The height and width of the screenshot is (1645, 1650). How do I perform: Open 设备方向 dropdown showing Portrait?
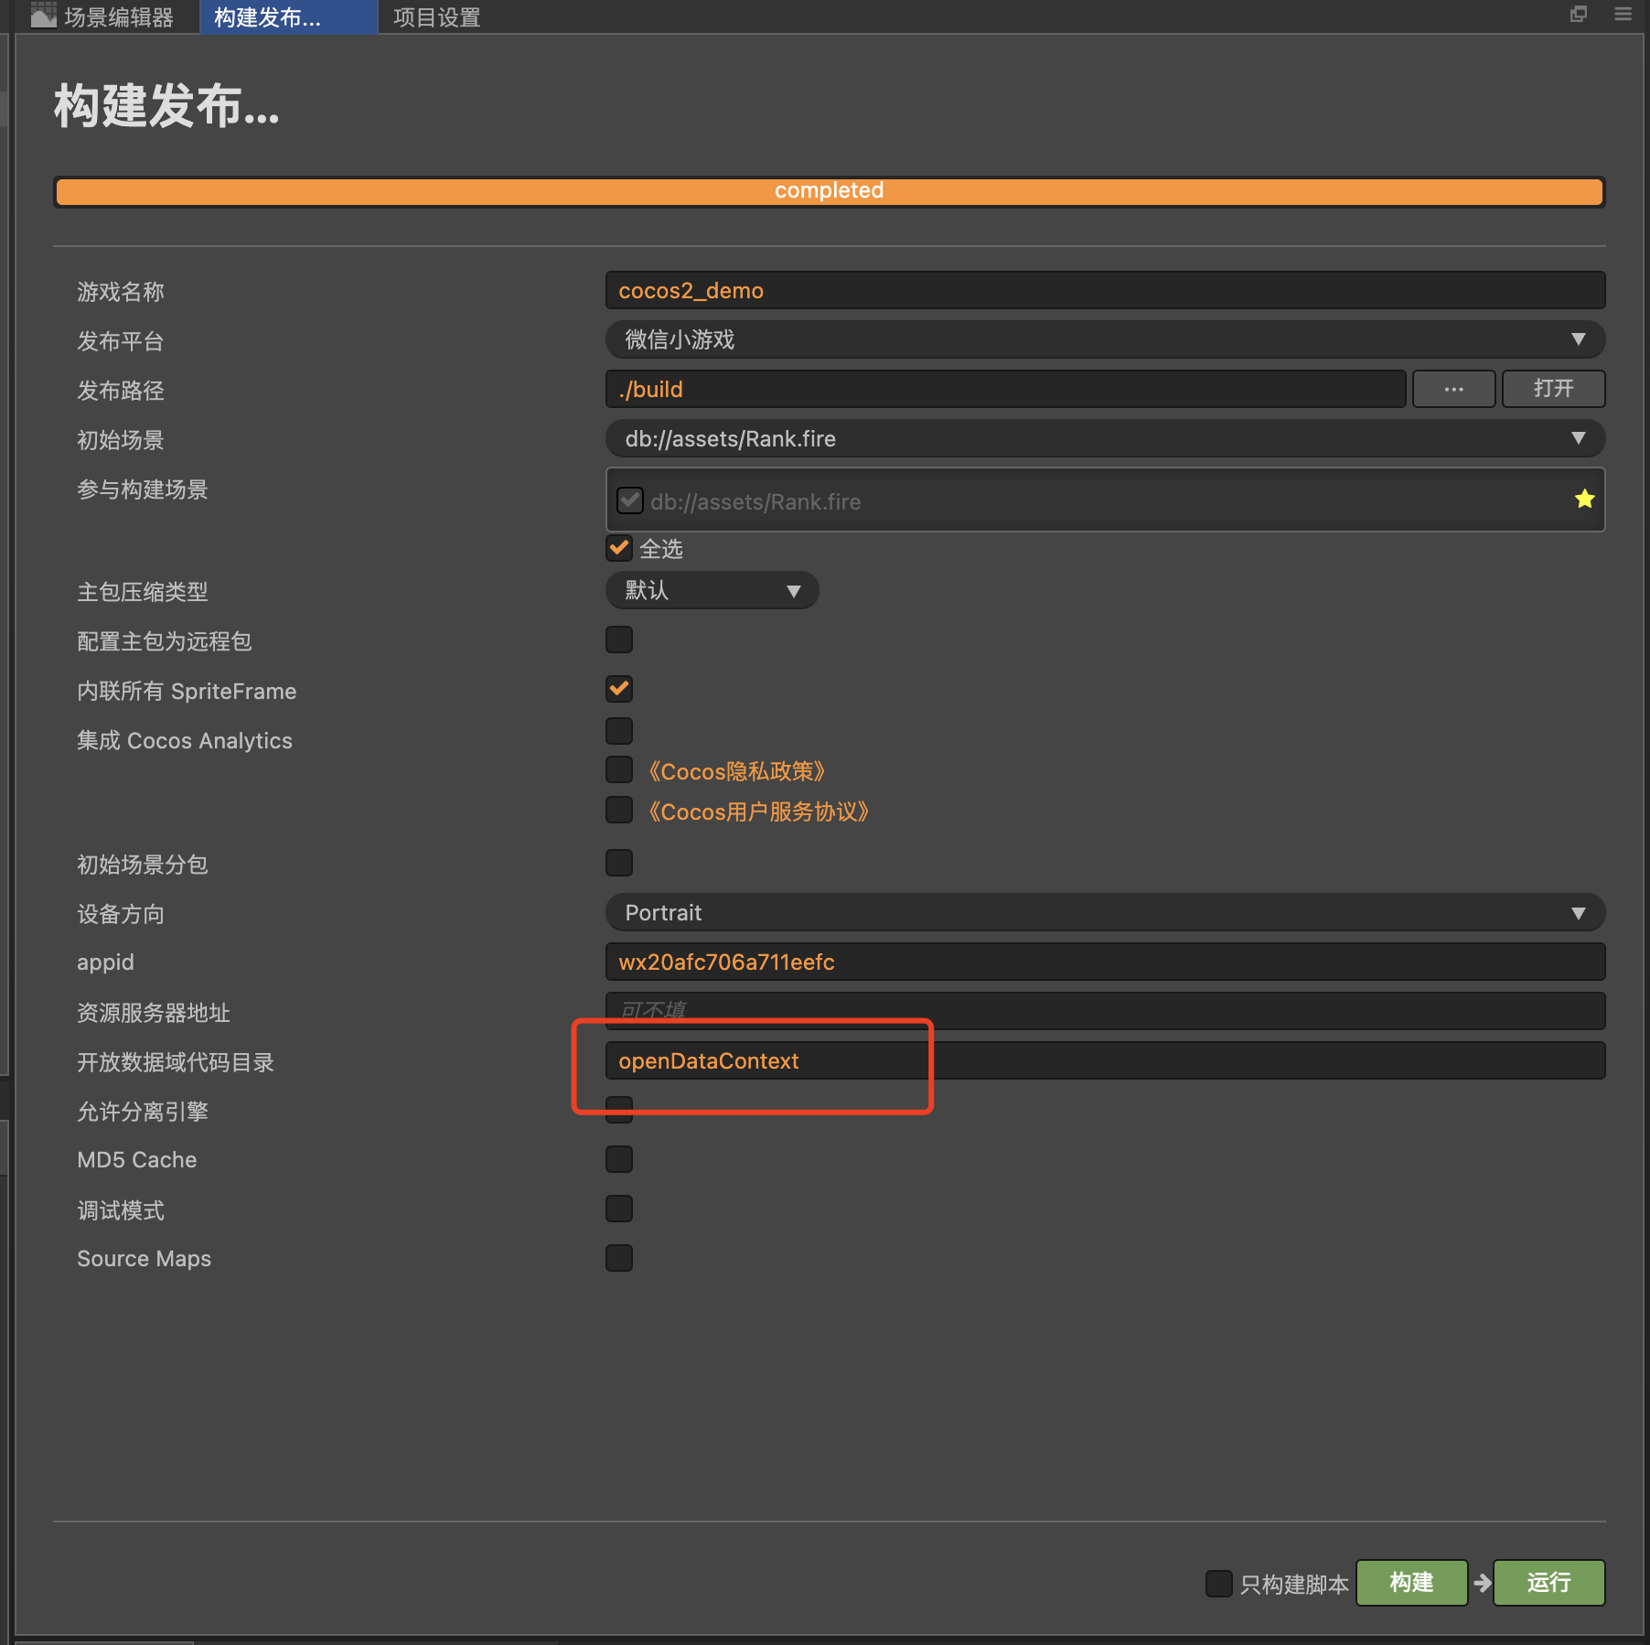[x=1105, y=912]
